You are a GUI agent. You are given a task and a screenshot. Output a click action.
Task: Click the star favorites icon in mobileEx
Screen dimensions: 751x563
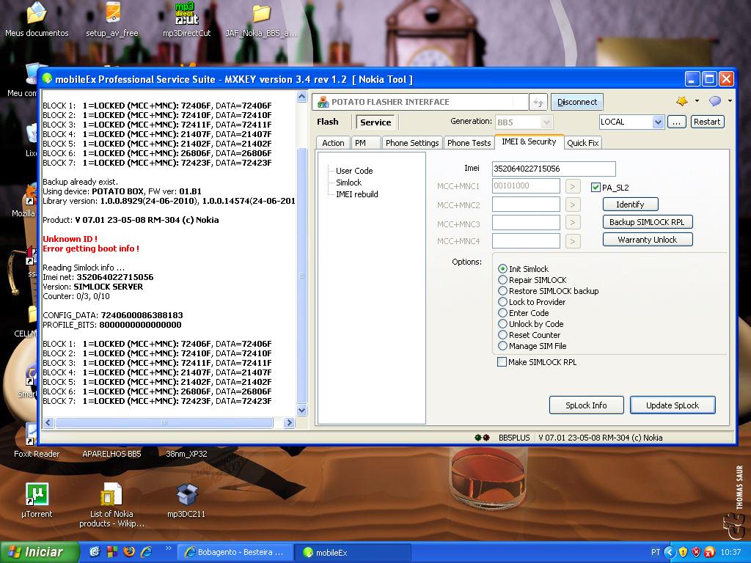[682, 101]
